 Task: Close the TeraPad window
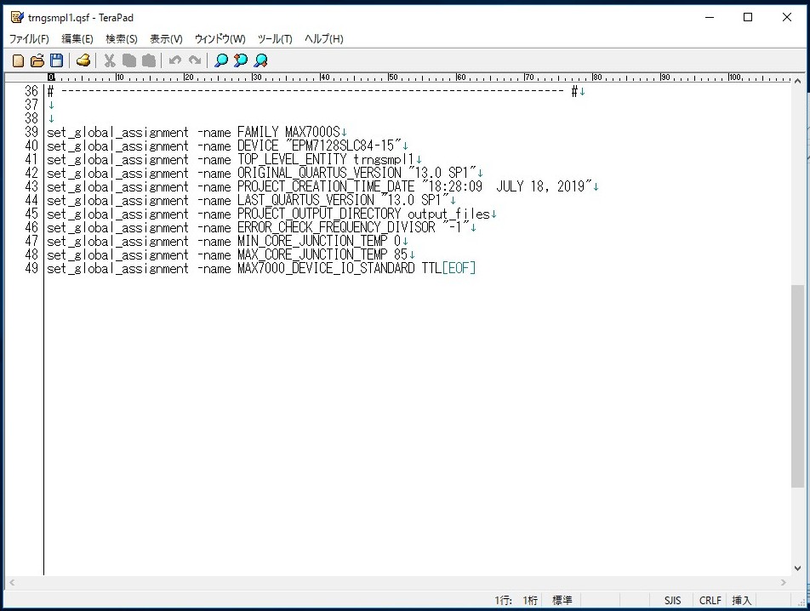click(787, 18)
